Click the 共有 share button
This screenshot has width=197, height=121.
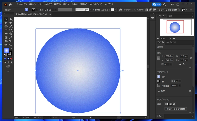157,4
